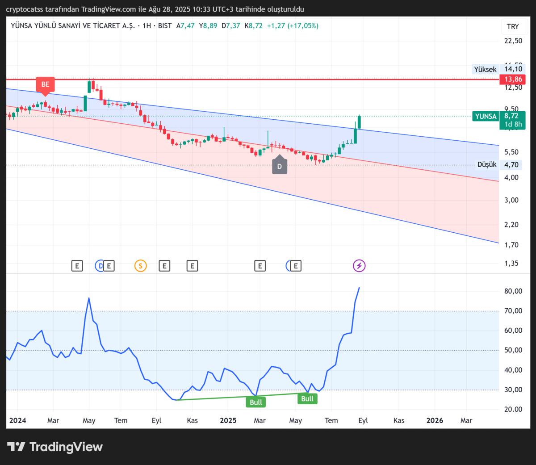Viewport: 536px width, 465px height.
Task: Click the 1H interval label in header
Action: (147, 26)
